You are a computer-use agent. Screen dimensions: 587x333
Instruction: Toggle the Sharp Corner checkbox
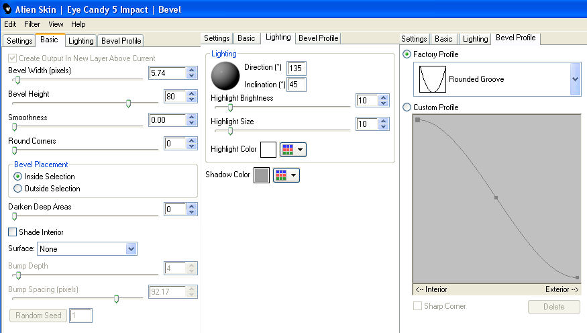(x=417, y=306)
